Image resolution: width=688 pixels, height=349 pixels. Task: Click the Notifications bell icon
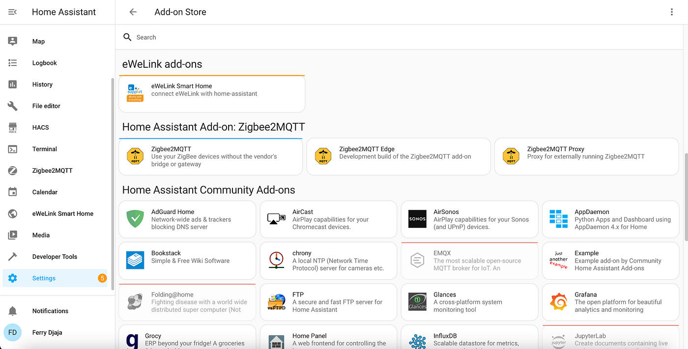(x=13, y=311)
